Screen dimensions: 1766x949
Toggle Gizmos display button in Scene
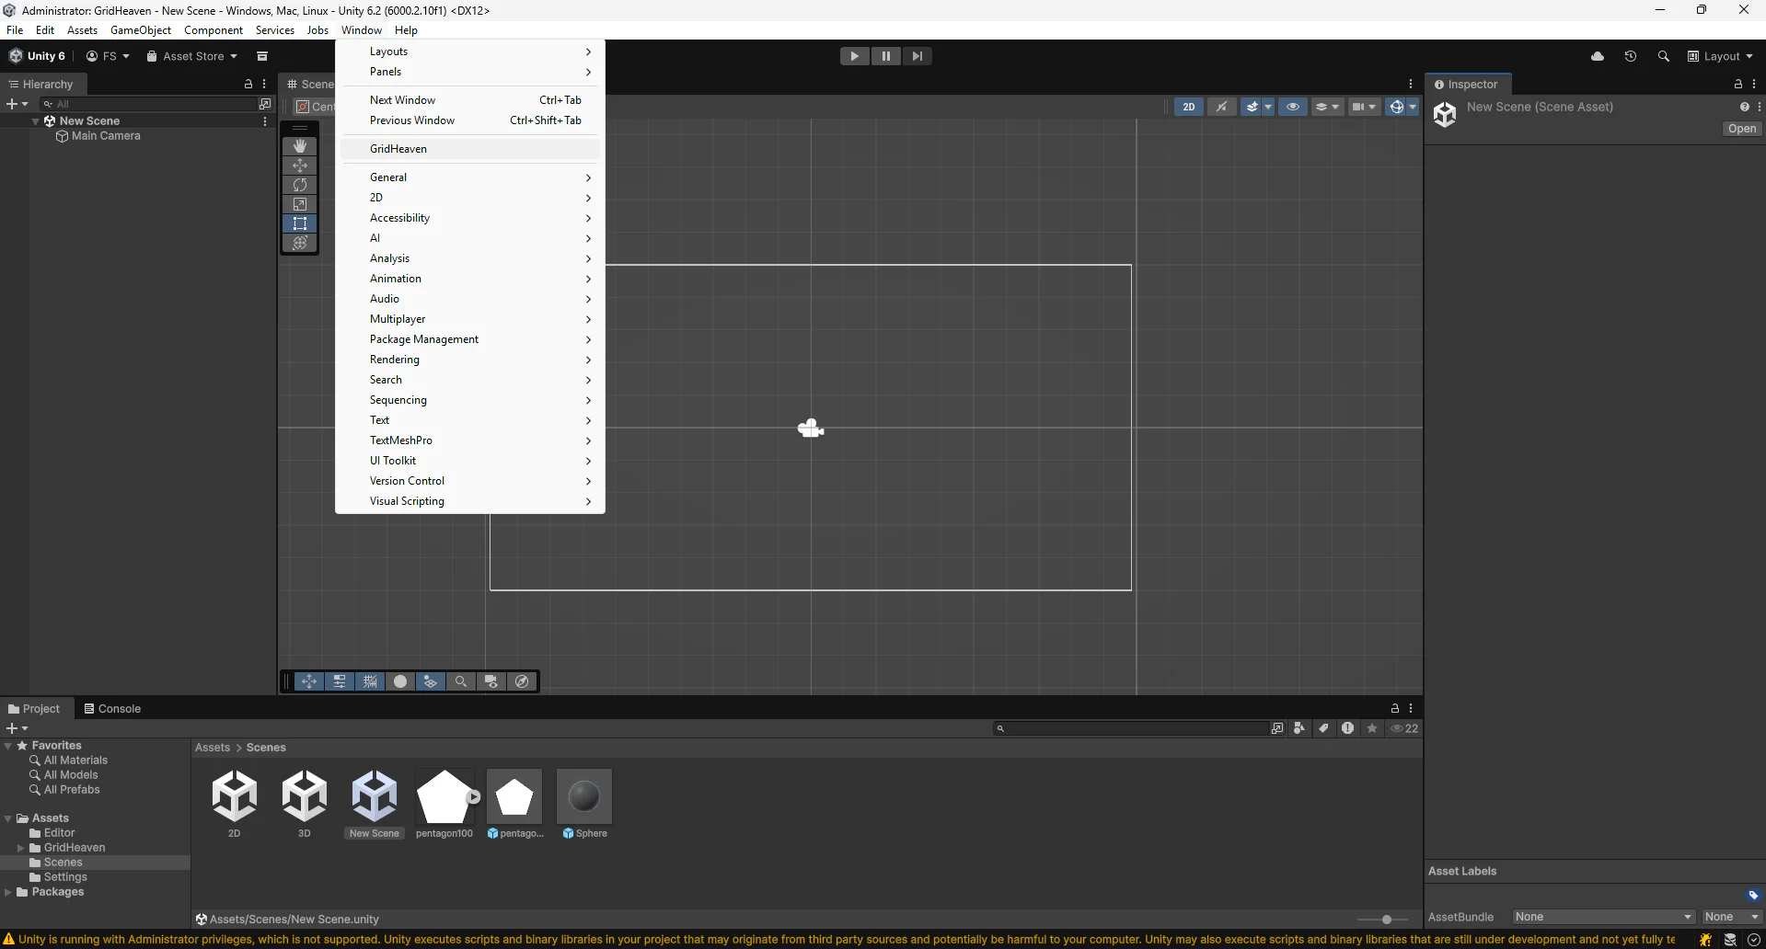click(1396, 107)
